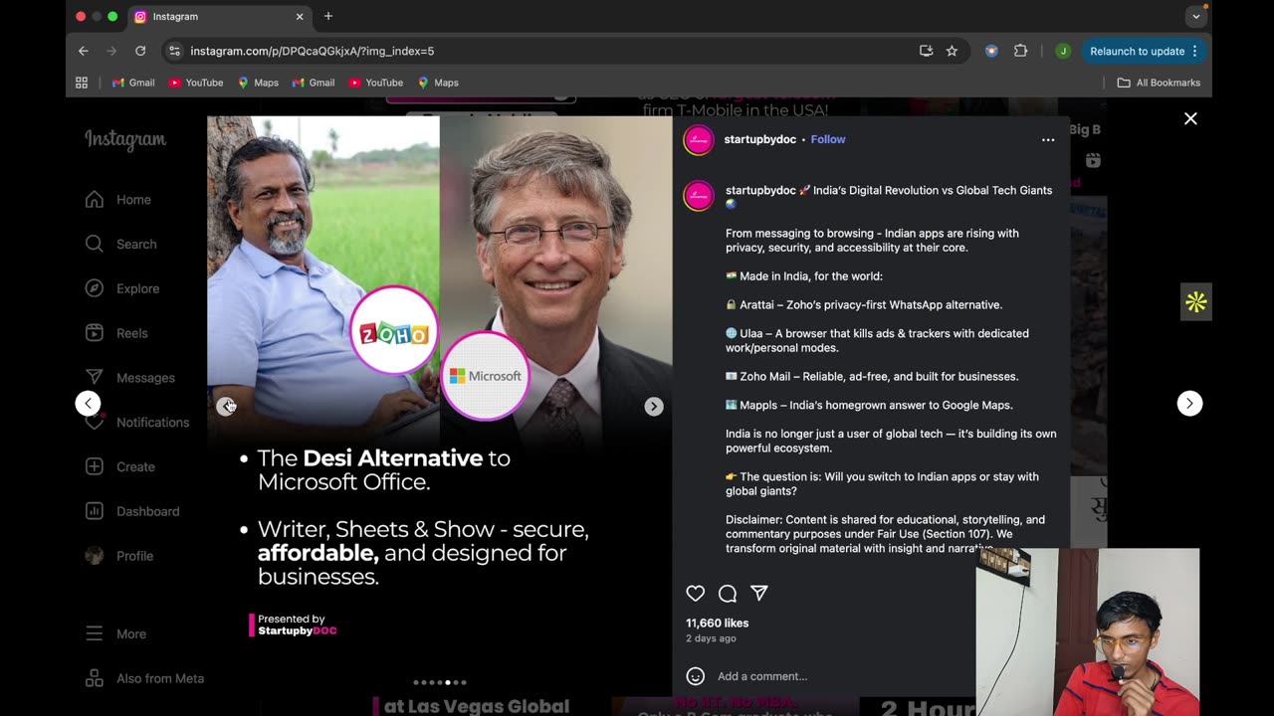The height and width of the screenshot is (716, 1274).
Task: Open apps grid in bookmarks bar
Action: tap(82, 83)
